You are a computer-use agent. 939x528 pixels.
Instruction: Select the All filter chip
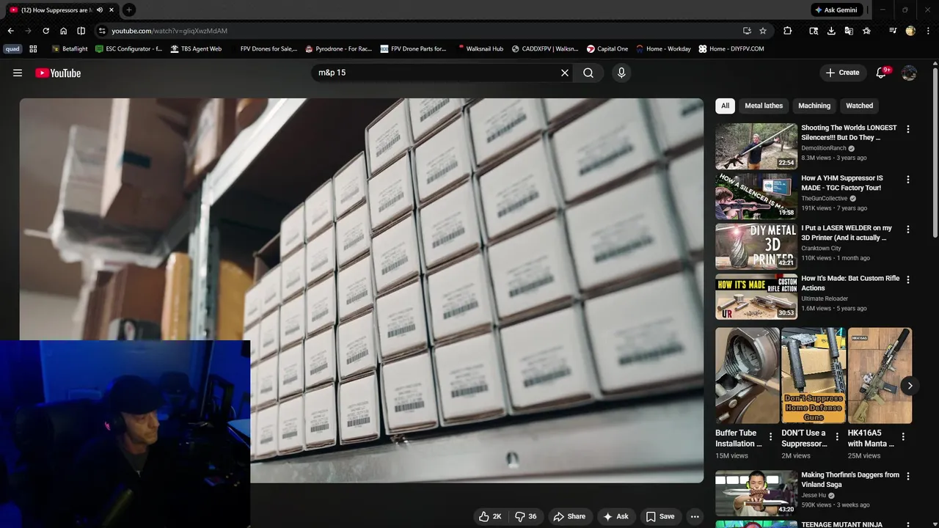pos(725,106)
